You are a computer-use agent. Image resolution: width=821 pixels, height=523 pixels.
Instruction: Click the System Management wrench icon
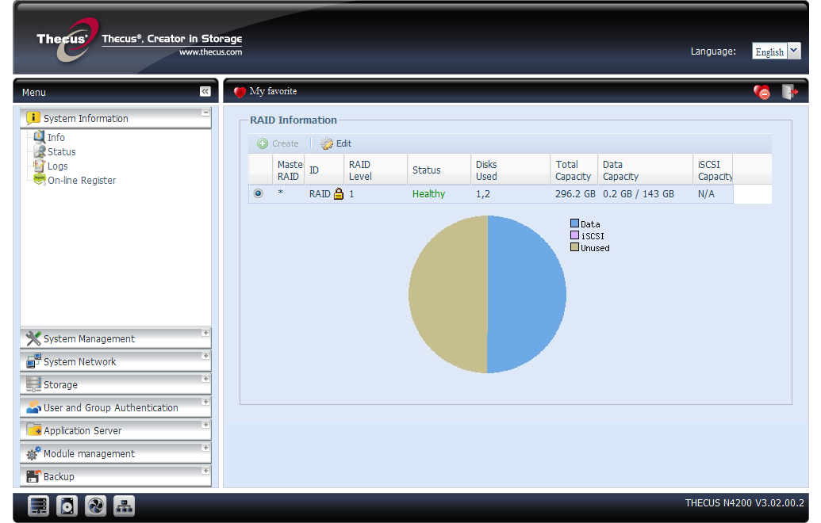point(33,338)
